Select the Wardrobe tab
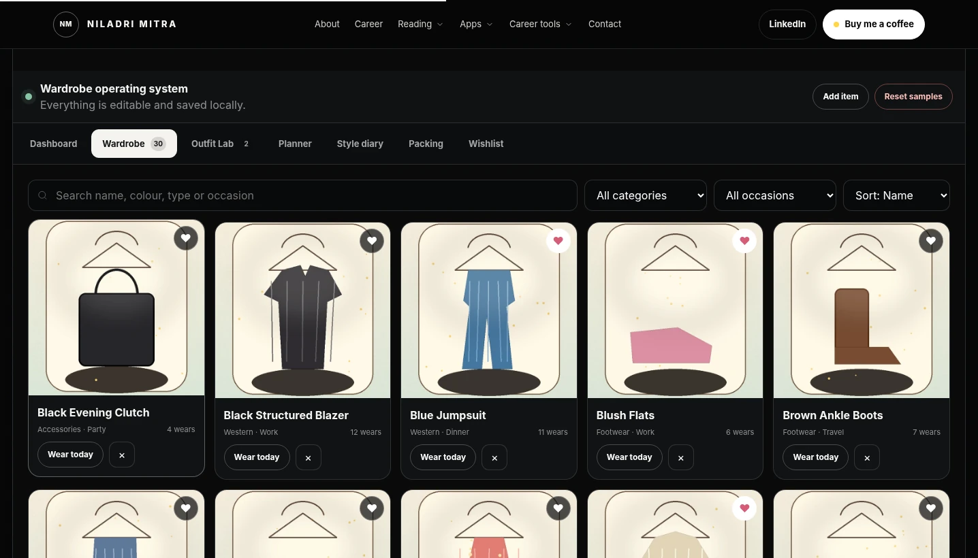This screenshot has width=978, height=558. [x=134, y=144]
